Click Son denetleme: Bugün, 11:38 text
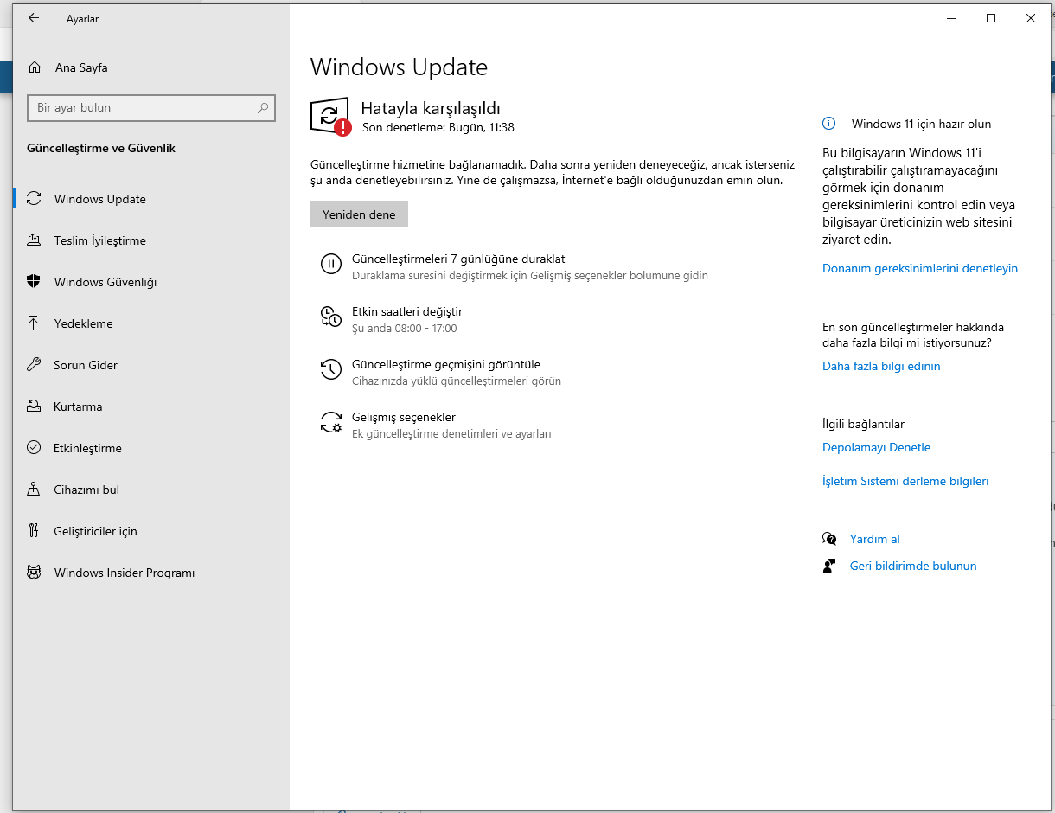1055x813 pixels. [x=438, y=127]
